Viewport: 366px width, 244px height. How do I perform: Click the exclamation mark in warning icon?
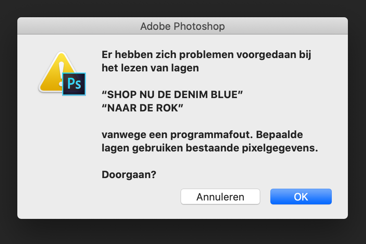(x=61, y=71)
